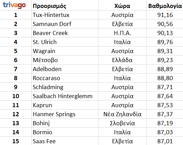Select the Adelboden cell
183x145 pixels.
(x=65, y=69)
